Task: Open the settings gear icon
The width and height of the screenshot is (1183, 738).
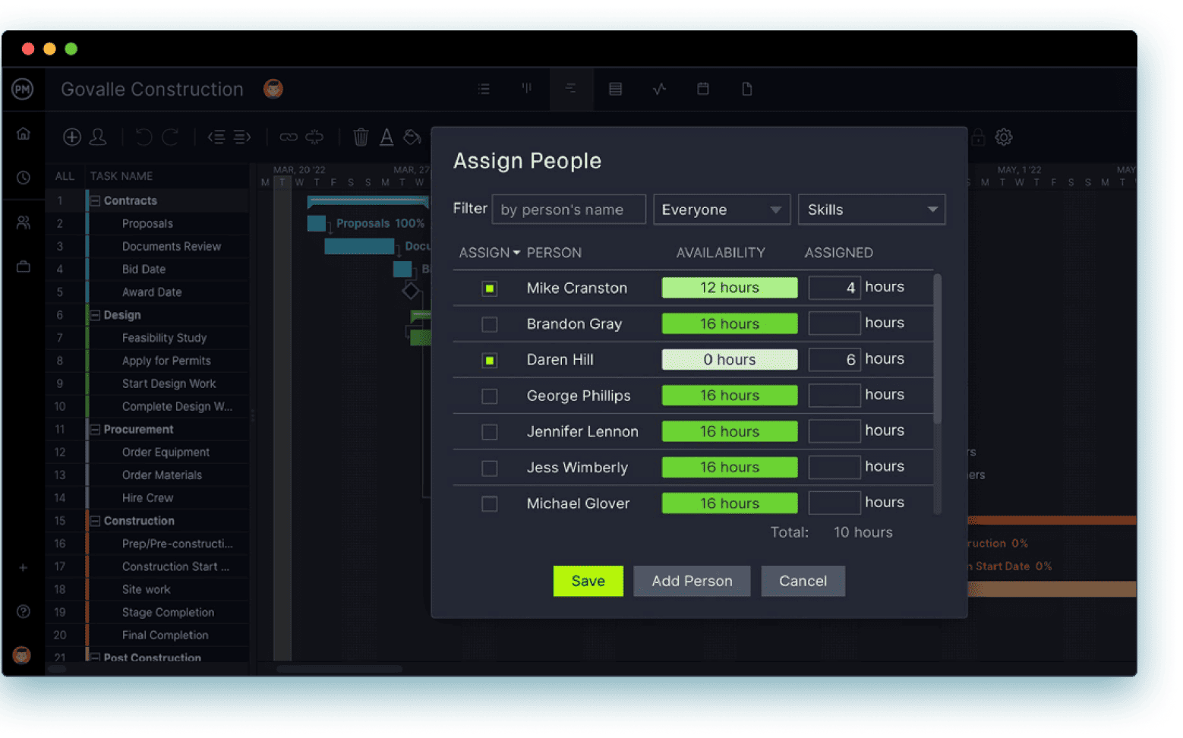Action: click(x=1004, y=137)
